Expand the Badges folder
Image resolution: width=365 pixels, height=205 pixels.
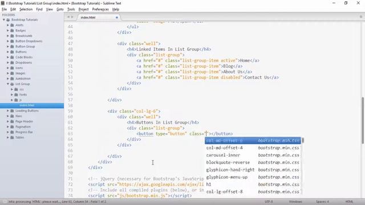pos(7,30)
